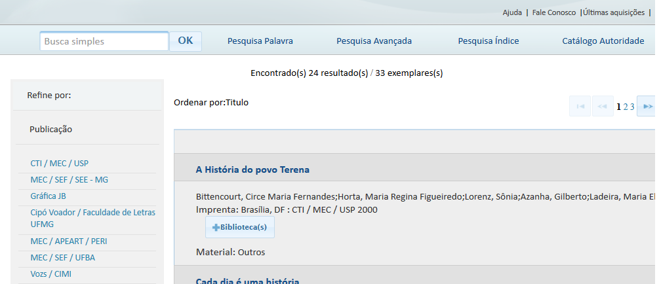Go to results page 2
659x284 pixels.
626,107
